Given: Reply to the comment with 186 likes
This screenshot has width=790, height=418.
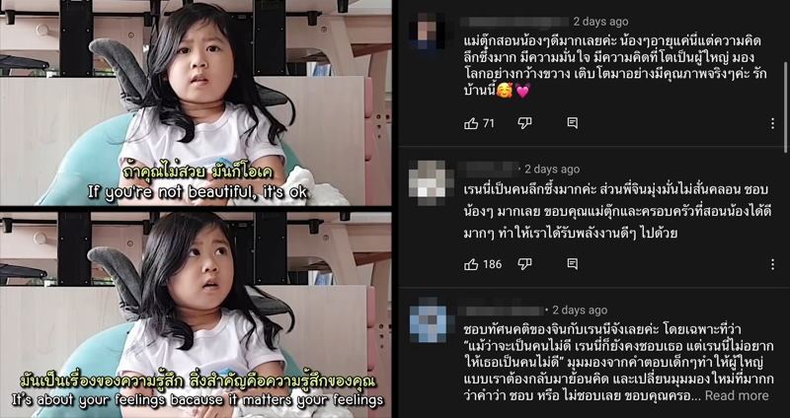Looking at the screenshot, I should pyautogui.click(x=573, y=264).
